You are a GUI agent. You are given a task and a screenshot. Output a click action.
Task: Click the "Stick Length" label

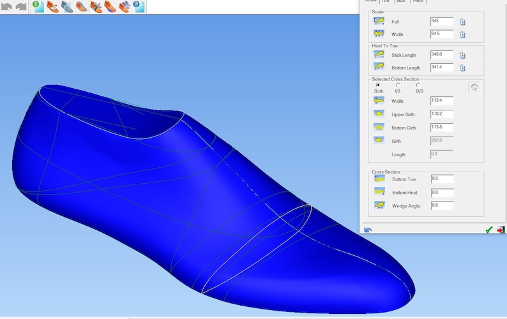coord(404,56)
